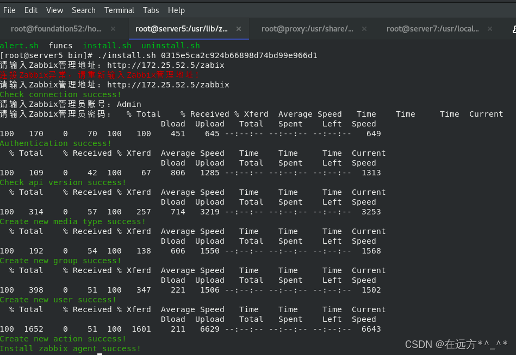Open the Help menu
The width and height of the screenshot is (516, 355).
(176, 10)
